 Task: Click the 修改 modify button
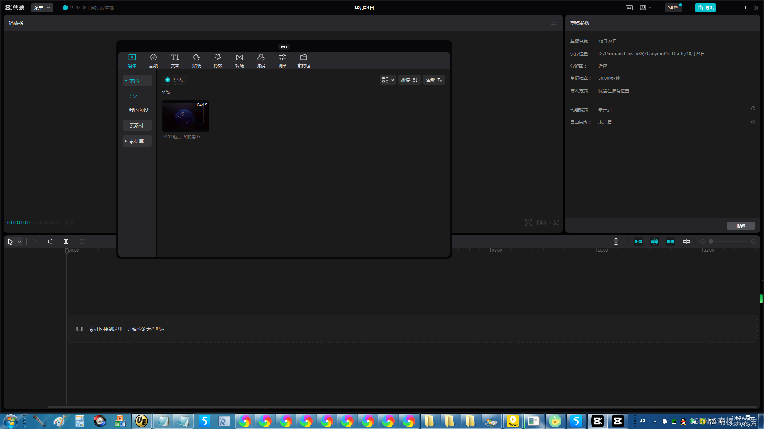point(741,226)
